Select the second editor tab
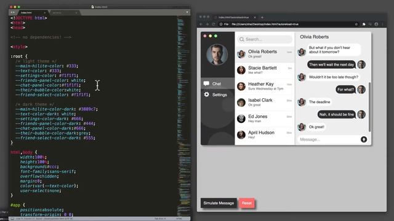The width and height of the screenshot is (394, 221). coord(64,12)
